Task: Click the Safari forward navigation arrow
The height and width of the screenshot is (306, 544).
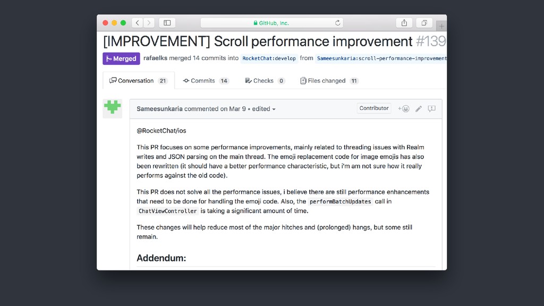Action: [x=149, y=23]
